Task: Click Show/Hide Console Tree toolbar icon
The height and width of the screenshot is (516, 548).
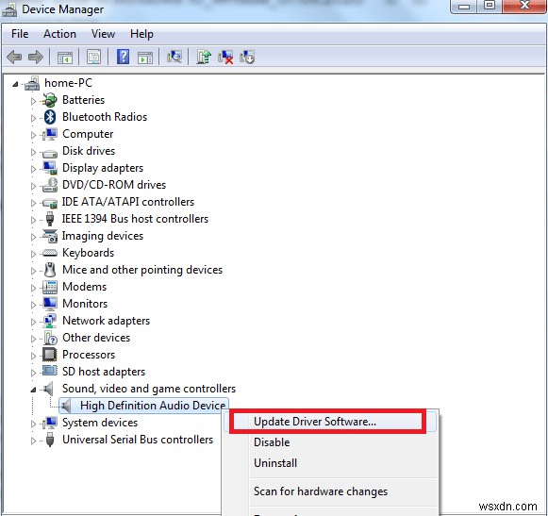Action: tap(65, 58)
